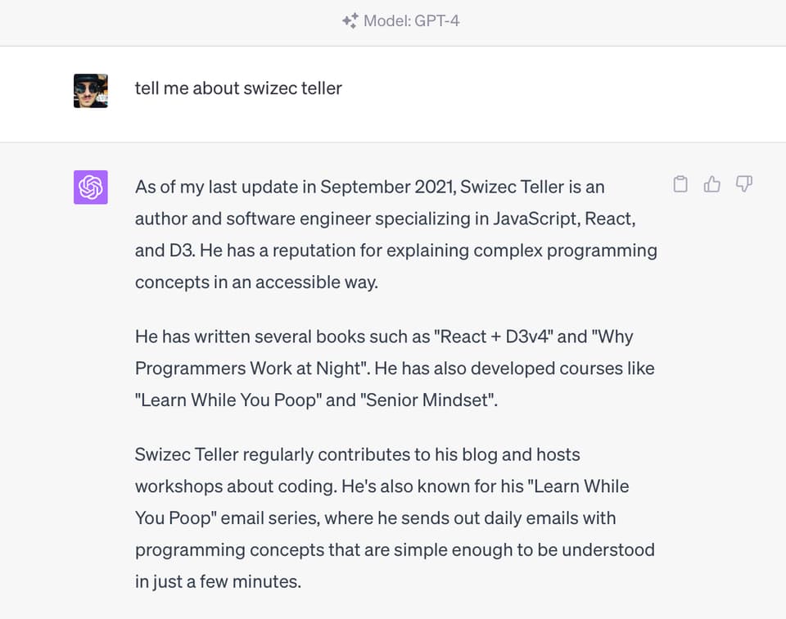Click the thumbs down icon
This screenshot has height=619, width=786.
point(744,184)
